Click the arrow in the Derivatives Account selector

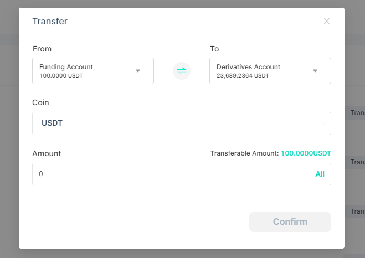(x=315, y=71)
